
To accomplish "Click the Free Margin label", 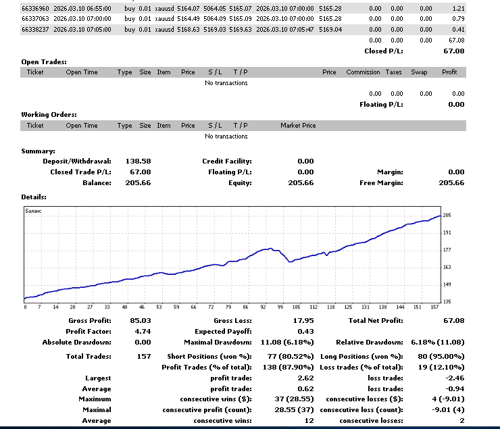I will point(382,182).
